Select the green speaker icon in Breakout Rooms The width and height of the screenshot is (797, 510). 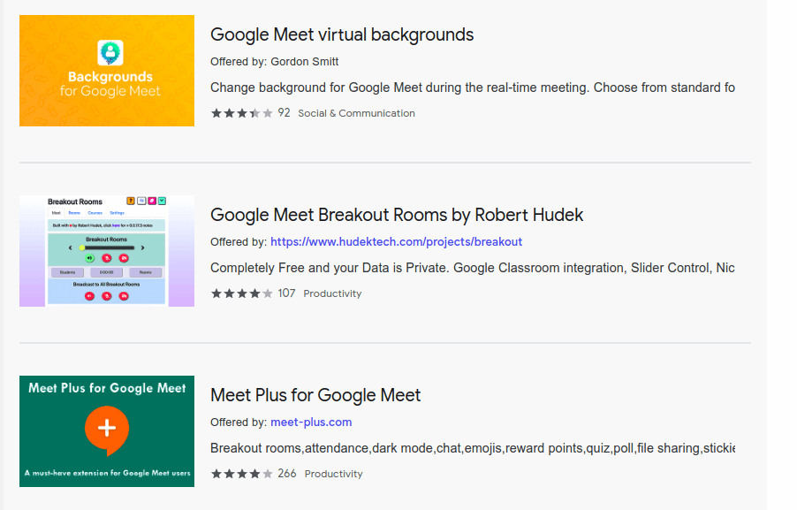point(89,257)
